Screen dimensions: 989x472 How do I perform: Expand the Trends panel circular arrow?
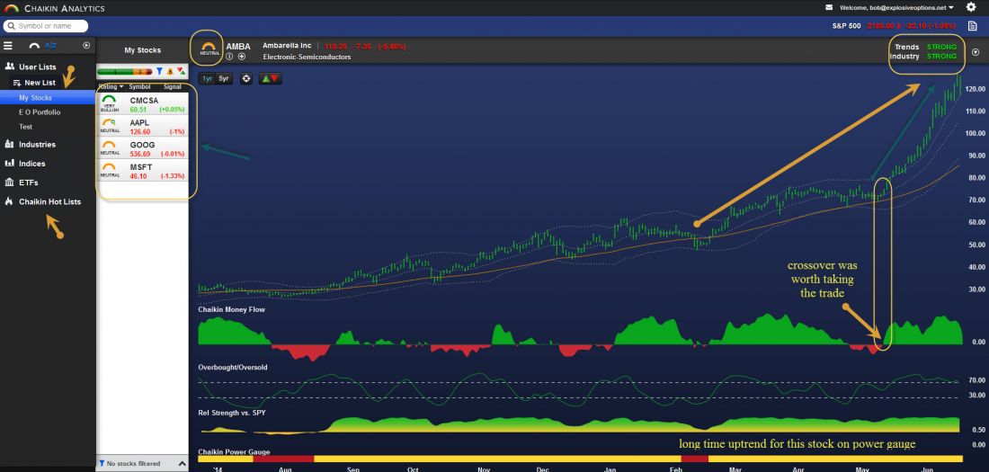coord(976,52)
